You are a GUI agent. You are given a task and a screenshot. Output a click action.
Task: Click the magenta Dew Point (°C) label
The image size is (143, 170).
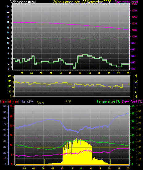click(133, 101)
